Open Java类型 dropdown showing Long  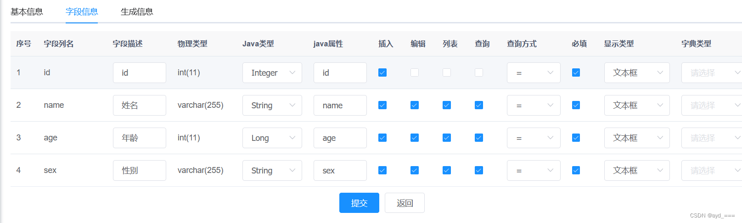pos(272,138)
